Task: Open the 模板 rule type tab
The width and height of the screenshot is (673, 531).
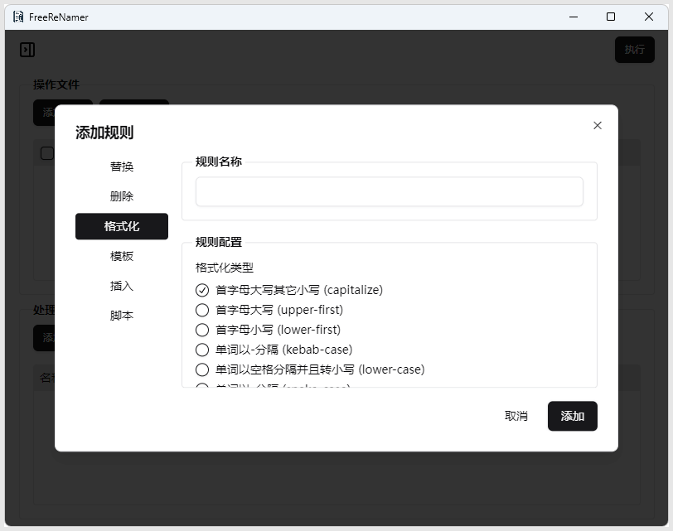Action: (x=122, y=256)
